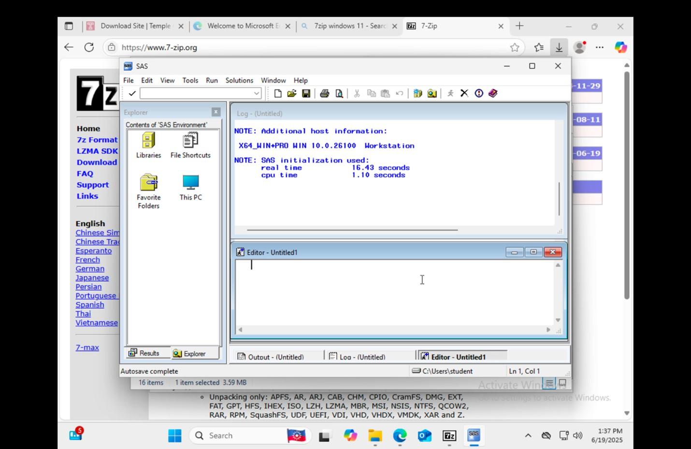The width and height of the screenshot is (691, 449).
Task: Click the New Library toolbar icon
Action: coord(417,93)
